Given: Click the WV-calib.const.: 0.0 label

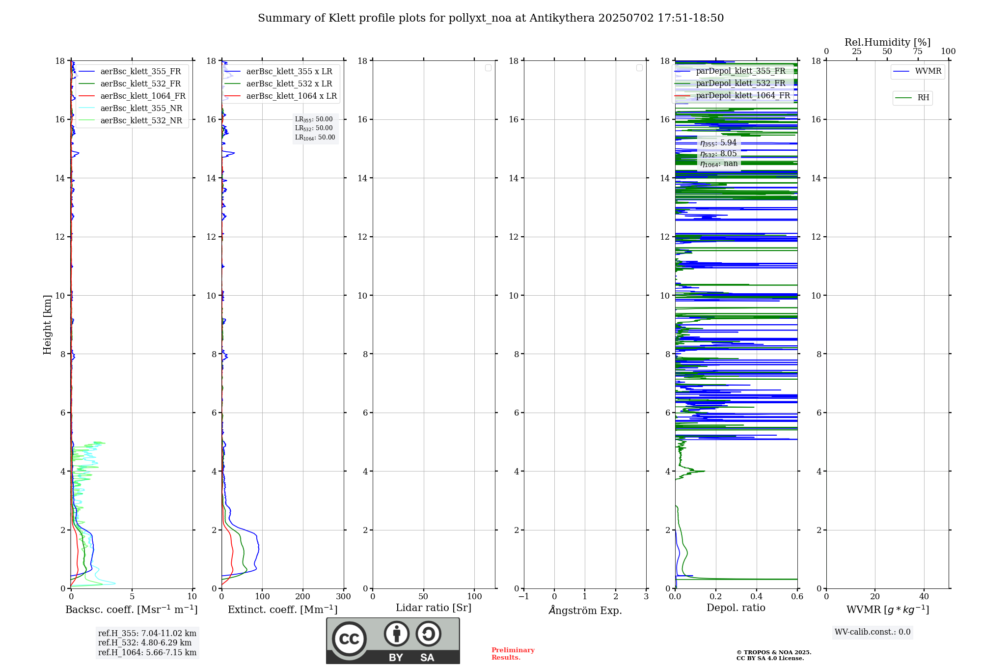Looking at the screenshot, I should click(873, 632).
